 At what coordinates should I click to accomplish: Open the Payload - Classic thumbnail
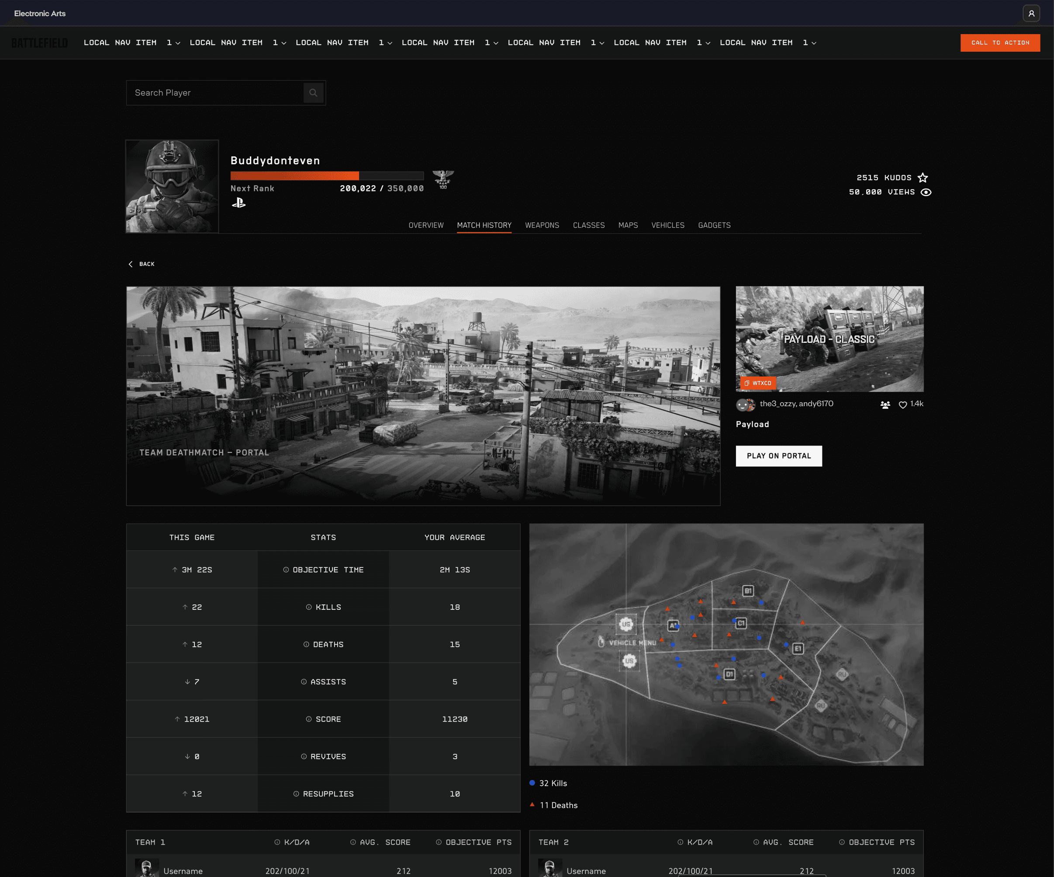[x=829, y=339]
